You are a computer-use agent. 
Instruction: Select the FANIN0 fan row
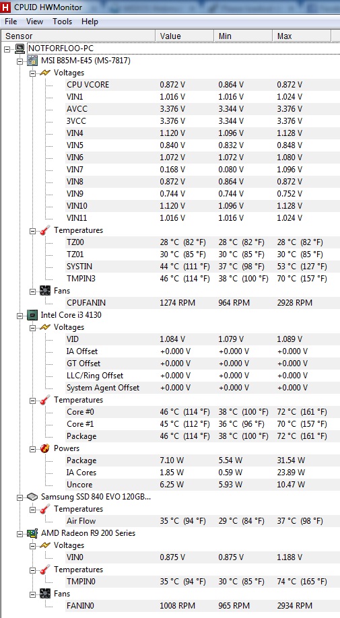click(203, 606)
